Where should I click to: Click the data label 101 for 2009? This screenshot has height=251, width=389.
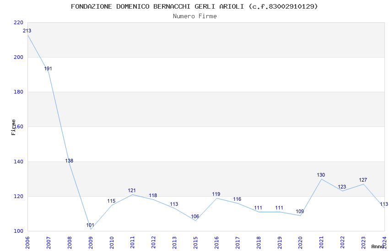pyautogui.click(x=90, y=225)
